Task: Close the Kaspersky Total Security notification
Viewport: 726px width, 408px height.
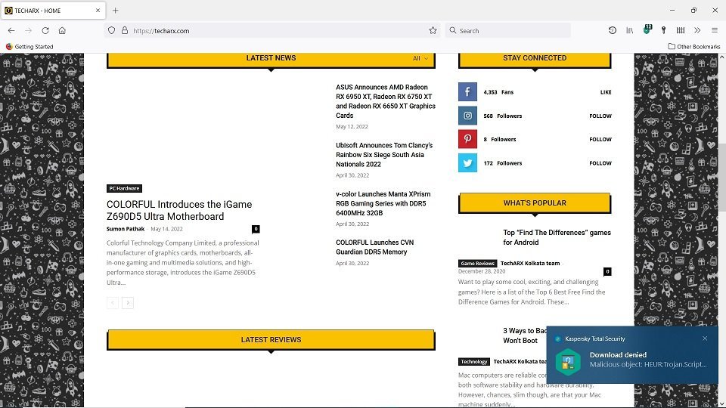Action: click(x=705, y=338)
